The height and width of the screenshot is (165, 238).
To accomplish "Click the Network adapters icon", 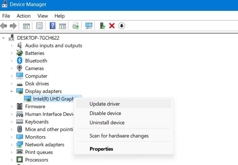I will [x=20, y=144].
